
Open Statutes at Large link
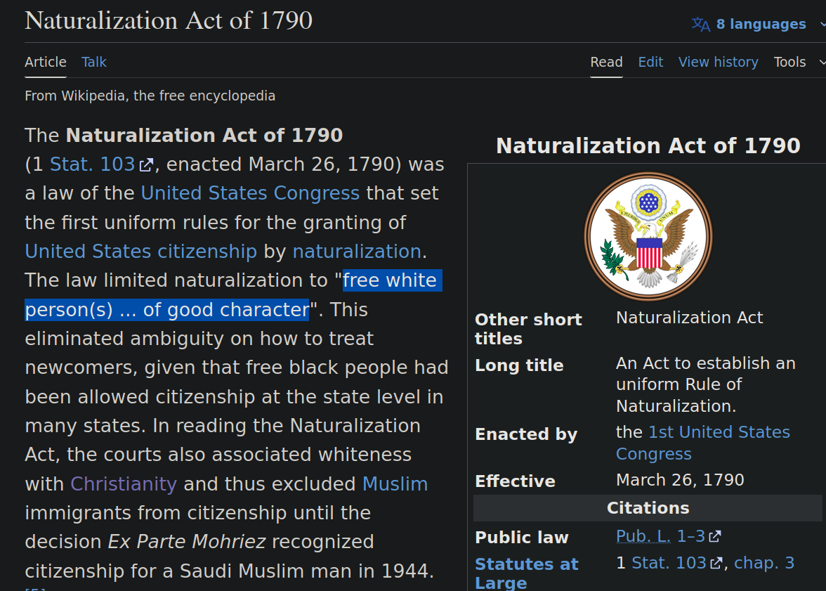point(527,573)
